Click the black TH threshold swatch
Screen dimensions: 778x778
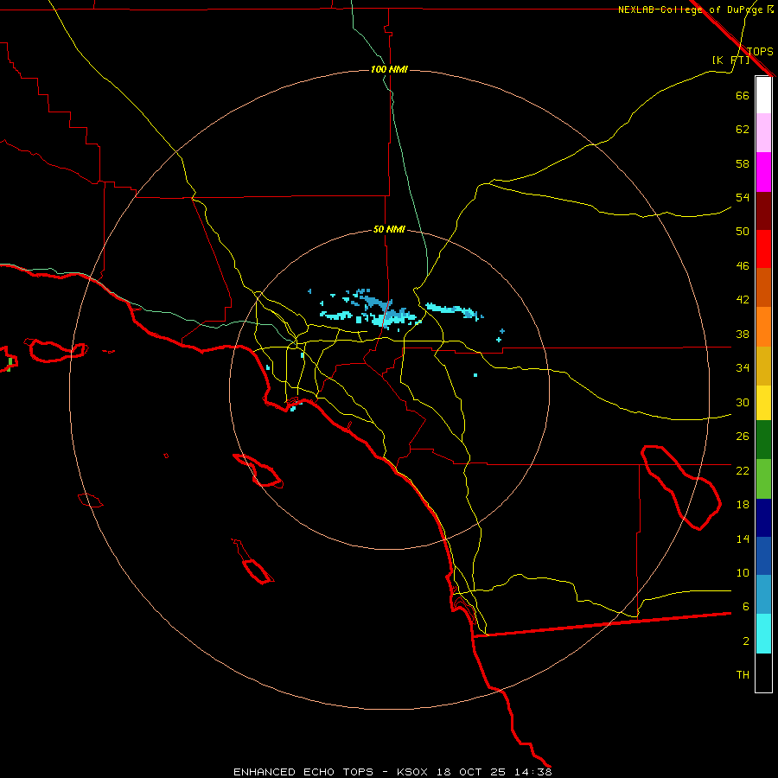763,673
